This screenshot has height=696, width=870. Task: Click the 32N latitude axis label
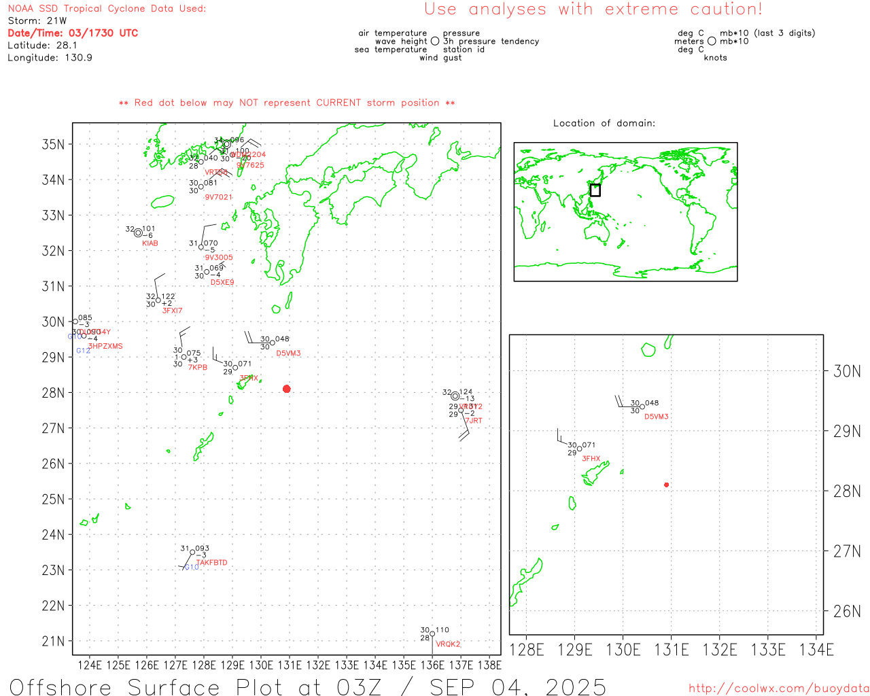[54, 251]
